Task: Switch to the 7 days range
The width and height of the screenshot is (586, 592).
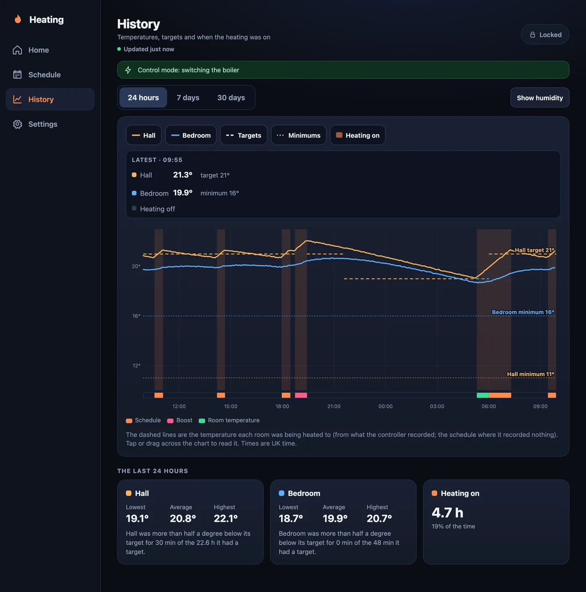Action: coord(188,97)
